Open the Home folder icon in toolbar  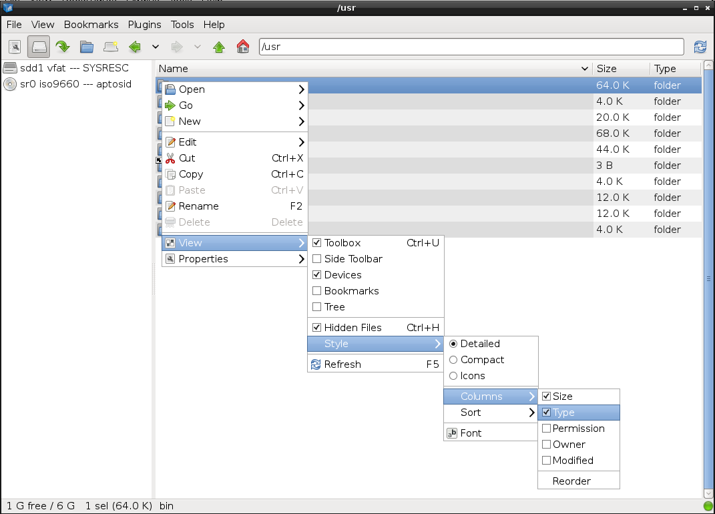(x=243, y=47)
